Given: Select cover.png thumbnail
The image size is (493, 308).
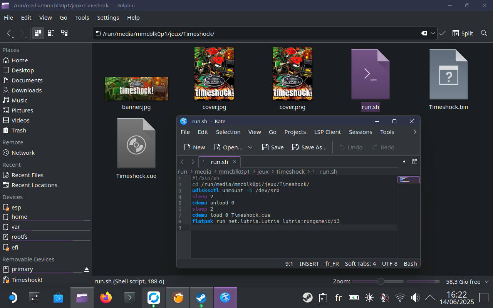Looking at the screenshot, I should coord(292,74).
